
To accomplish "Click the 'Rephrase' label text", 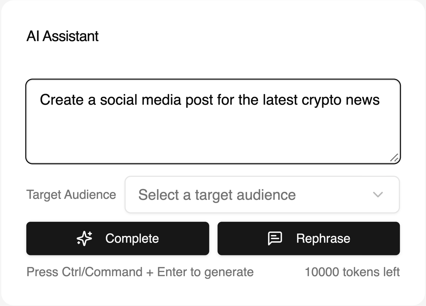I will [x=323, y=239].
